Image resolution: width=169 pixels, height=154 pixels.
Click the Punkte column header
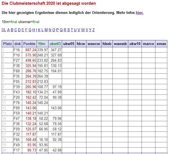tap(29, 44)
